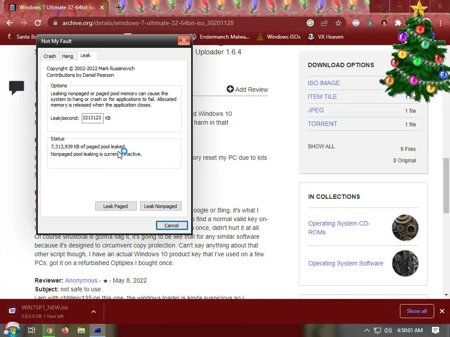
Task: Open TORRENT download option
Action: (323, 124)
